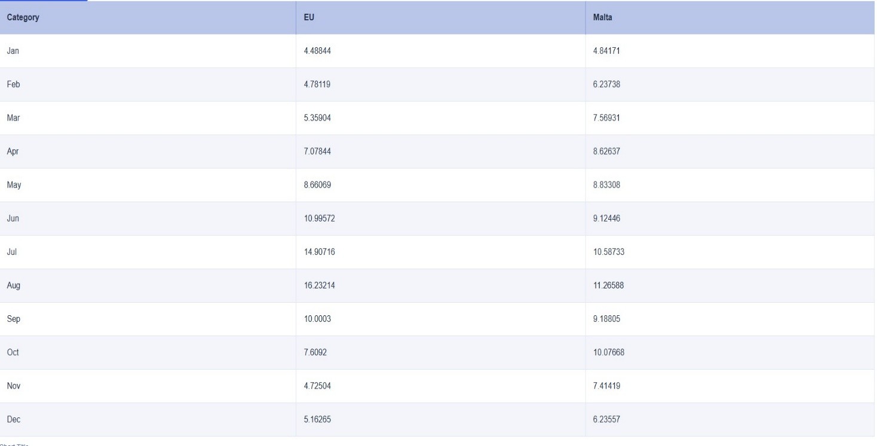Click EU value 7.6092 for Oct
This screenshot has height=446, width=877.
tap(315, 352)
